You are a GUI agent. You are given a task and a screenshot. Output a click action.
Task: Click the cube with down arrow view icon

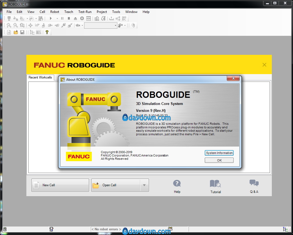[x=43, y=25]
